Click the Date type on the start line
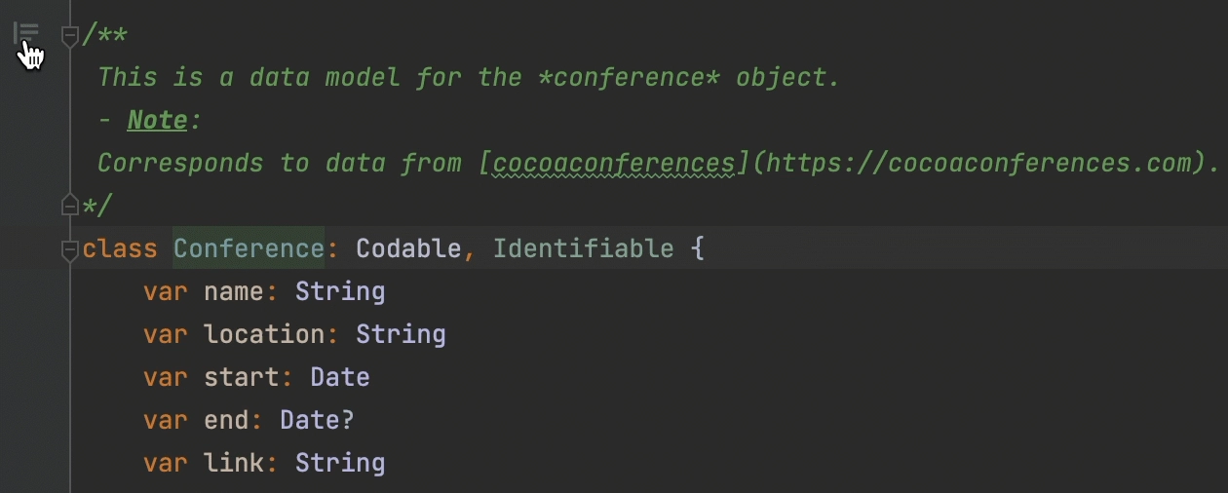 point(340,377)
